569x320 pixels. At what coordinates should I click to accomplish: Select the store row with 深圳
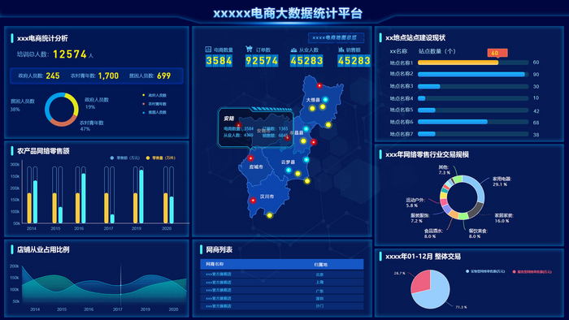[282, 298]
